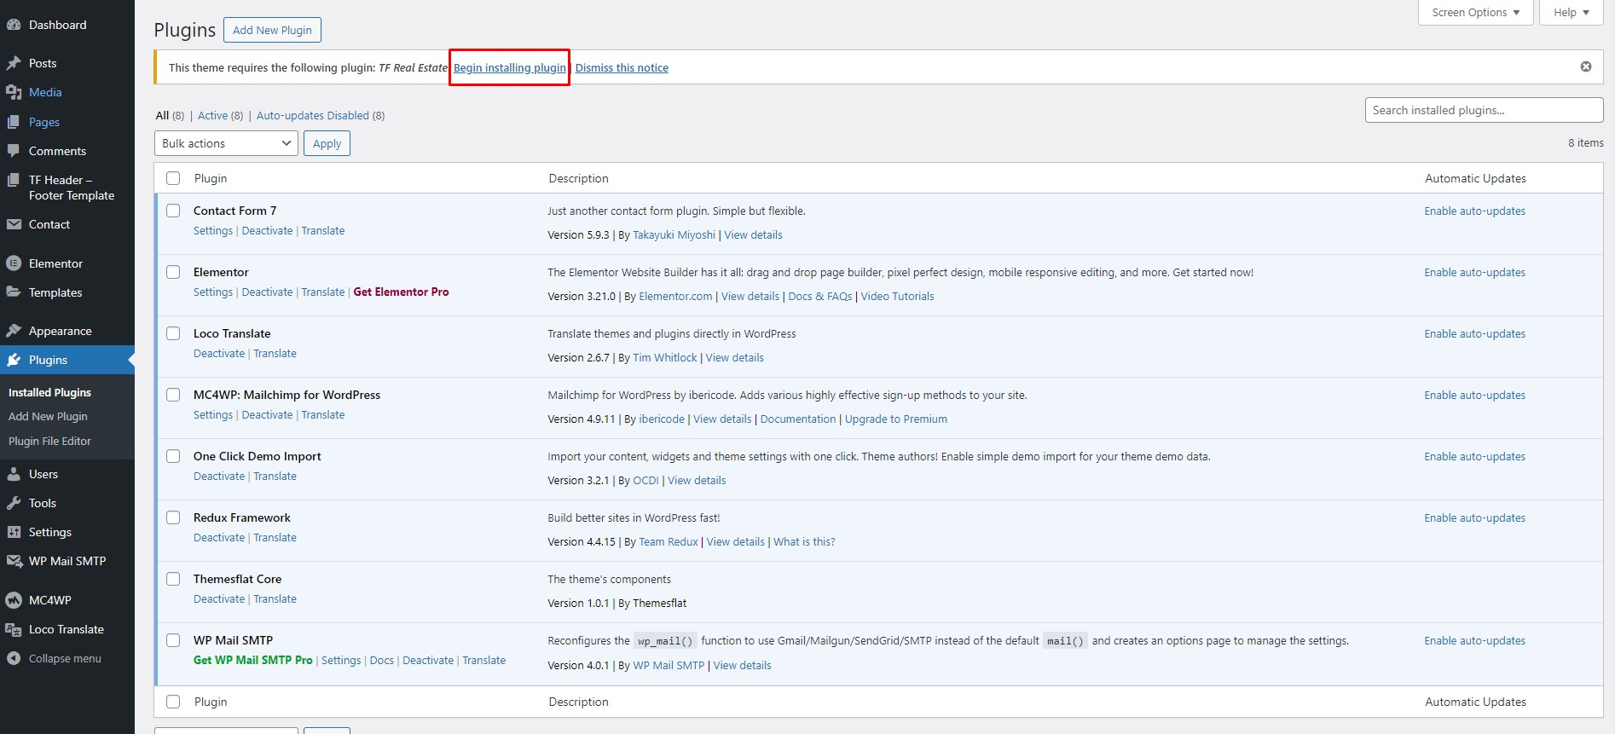Click the Media library icon in sidebar

[x=14, y=92]
